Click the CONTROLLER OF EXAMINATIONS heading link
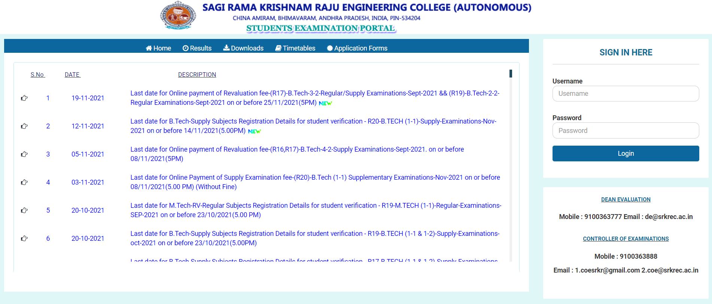Image resolution: width=712 pixels, height=304 pixels. pyautogui.click(x=626, y=239)
